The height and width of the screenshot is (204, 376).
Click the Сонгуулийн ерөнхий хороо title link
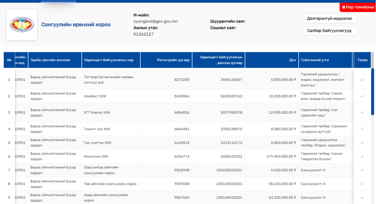tap(76, 25)
